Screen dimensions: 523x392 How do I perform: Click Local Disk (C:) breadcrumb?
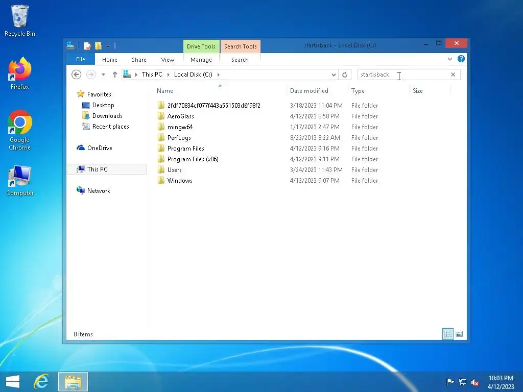(x=193, y=75)
